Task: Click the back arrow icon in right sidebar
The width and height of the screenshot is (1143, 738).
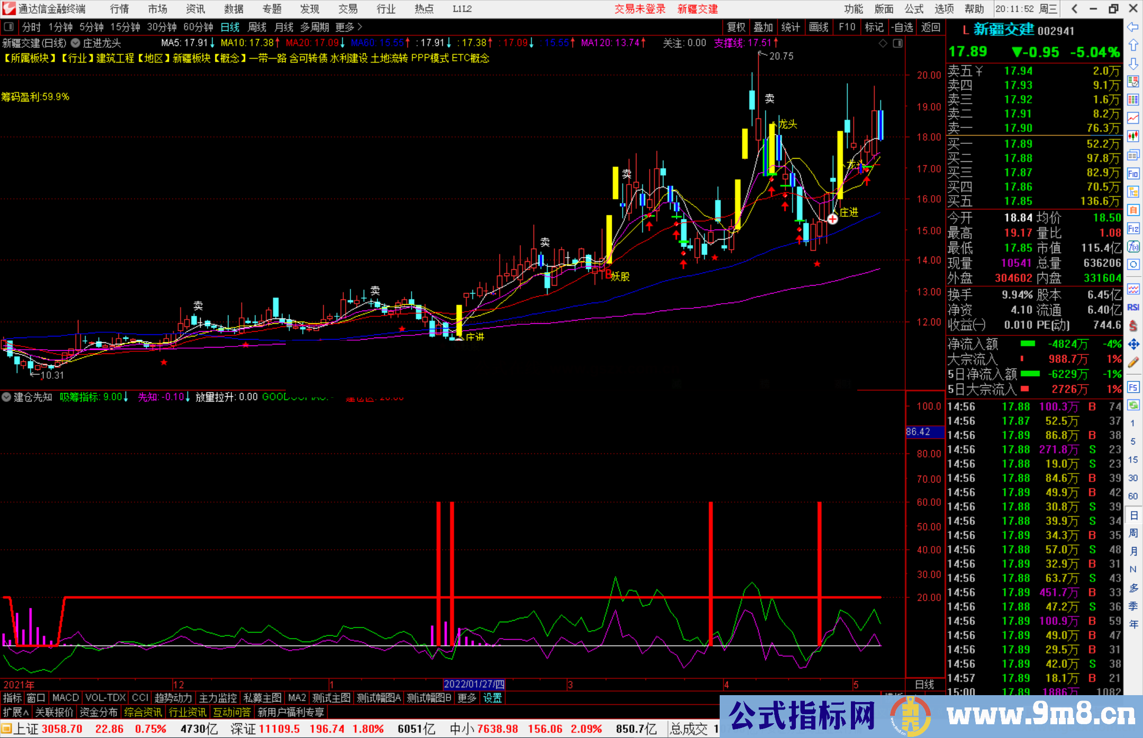Action: [x=1133, y=27]
